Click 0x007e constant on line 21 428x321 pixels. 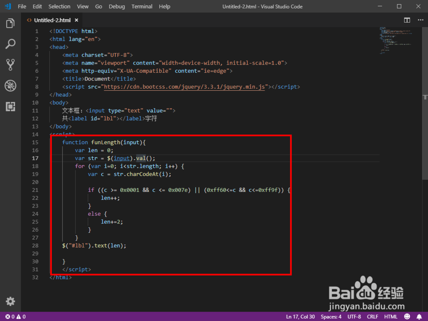(178, 190)
